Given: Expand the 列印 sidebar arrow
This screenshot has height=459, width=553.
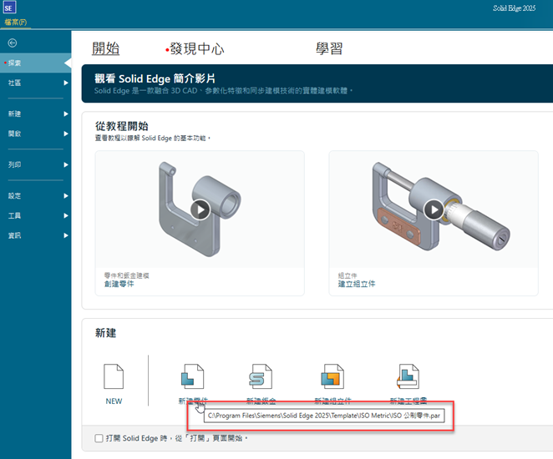Looking at the screenshot, I should pos(66,164).
